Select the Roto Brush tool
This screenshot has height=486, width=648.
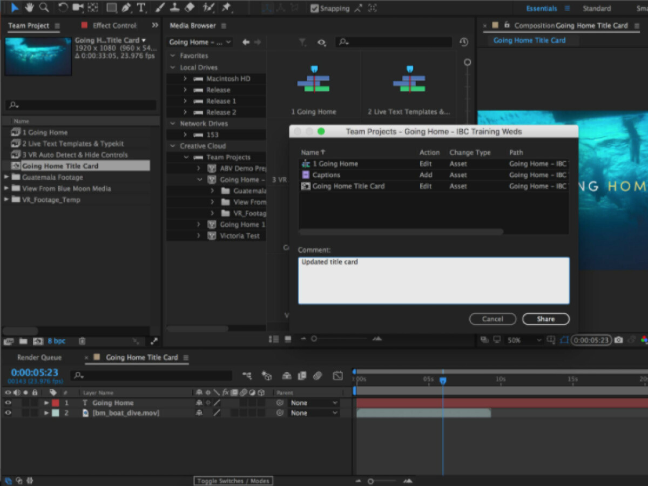pos(208,8)
